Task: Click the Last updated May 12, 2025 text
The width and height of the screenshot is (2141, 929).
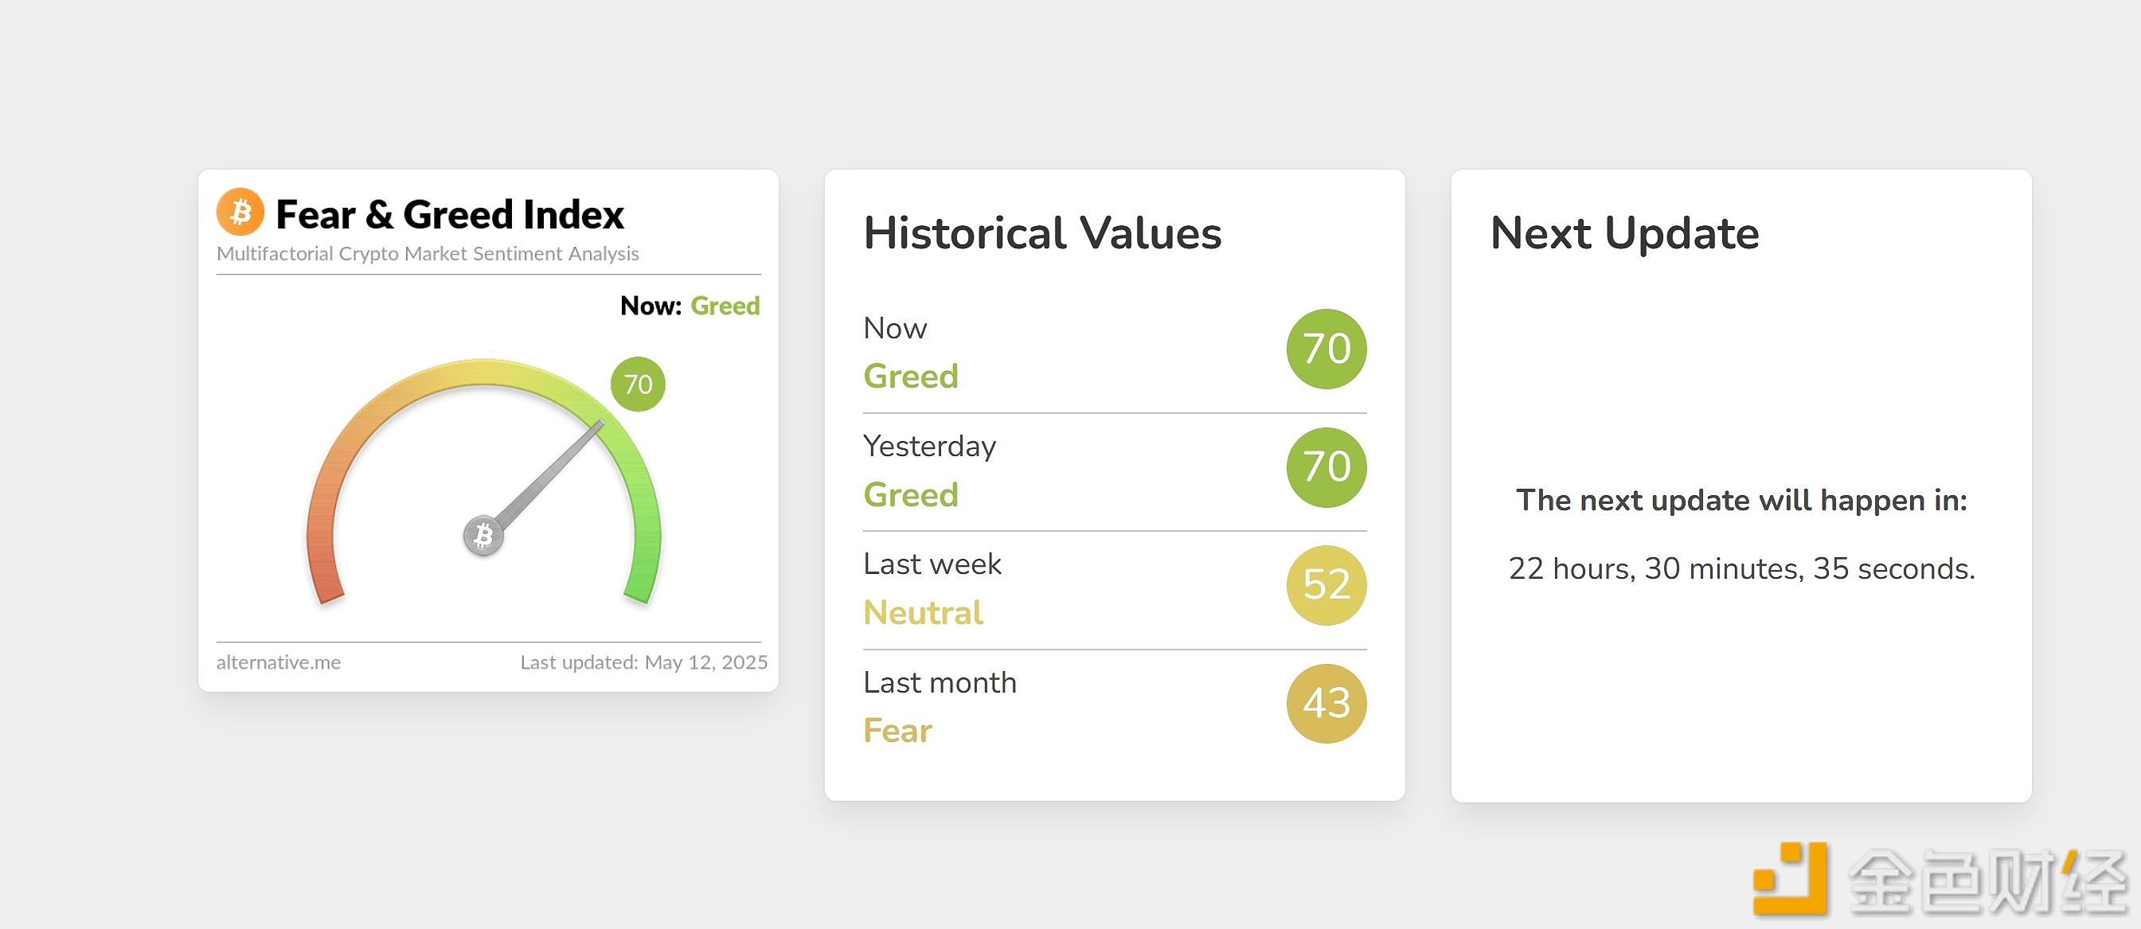Action: [643, 662]
